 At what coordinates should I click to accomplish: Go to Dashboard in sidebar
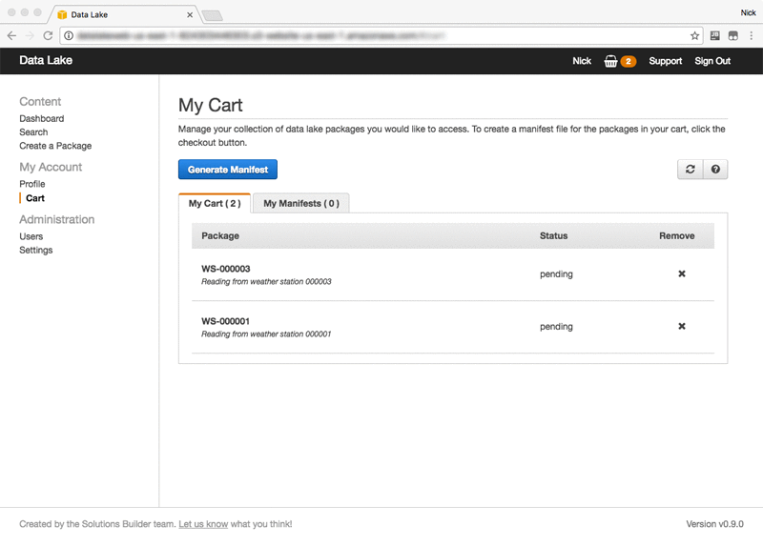point(42,118)
